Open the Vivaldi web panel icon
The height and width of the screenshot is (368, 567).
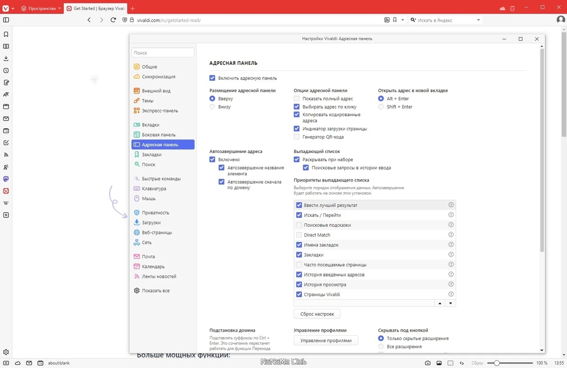[x=6, y=191]
